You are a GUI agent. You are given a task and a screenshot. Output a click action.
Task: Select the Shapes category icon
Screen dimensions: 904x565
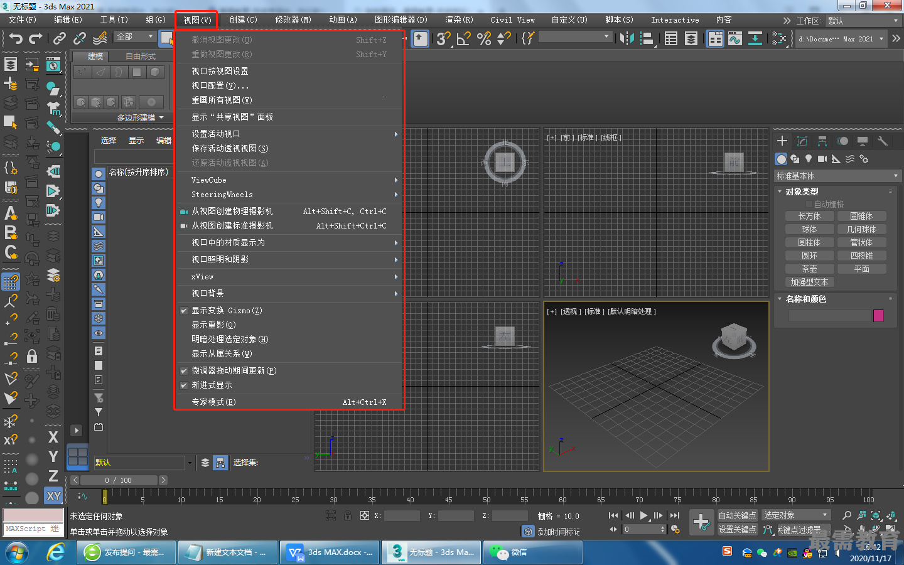[795, 159]
